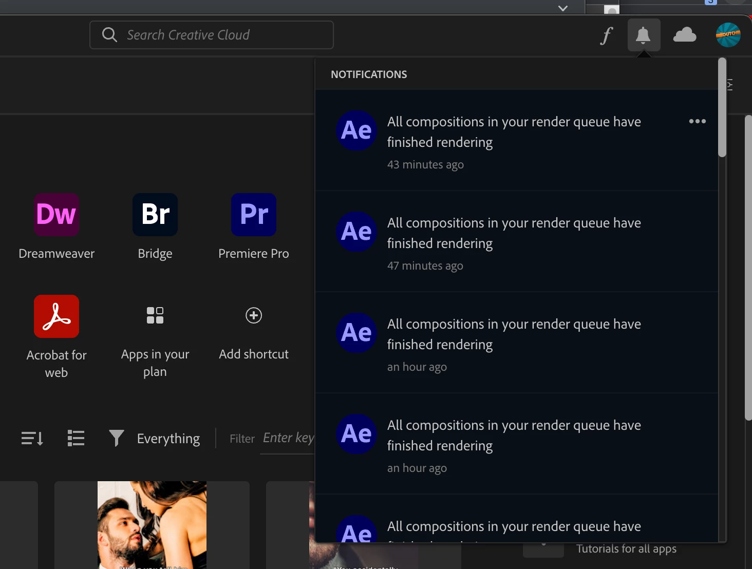Open the Fonts icon in the header
Viewport: 752px width, 569px height.
coord(607,35)
